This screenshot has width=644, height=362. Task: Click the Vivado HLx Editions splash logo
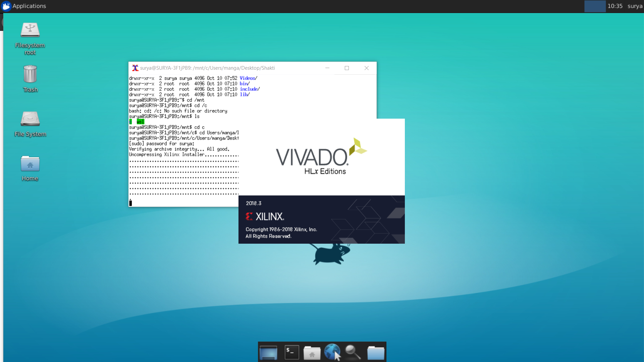[321, 157]
